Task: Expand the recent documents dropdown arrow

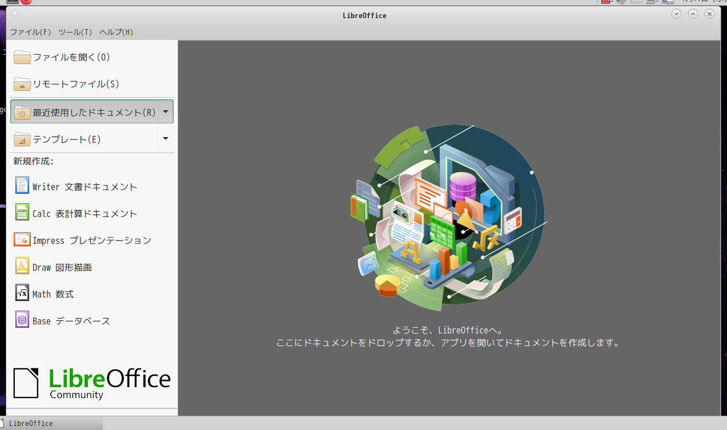Action: pos(166,111)
